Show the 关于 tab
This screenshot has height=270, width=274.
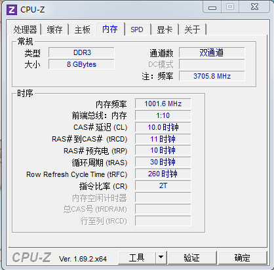[192, 29]
